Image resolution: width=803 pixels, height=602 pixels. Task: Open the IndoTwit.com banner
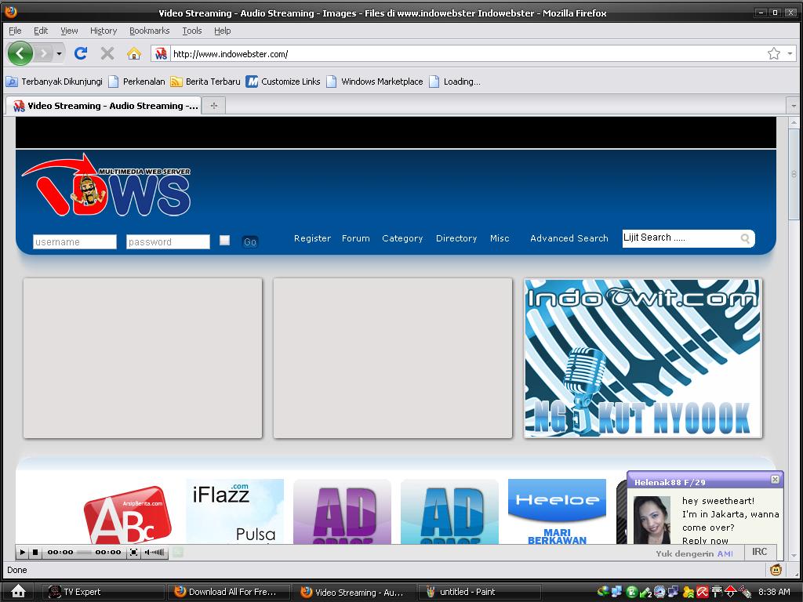pyautogui.click(x=643, y=358)
